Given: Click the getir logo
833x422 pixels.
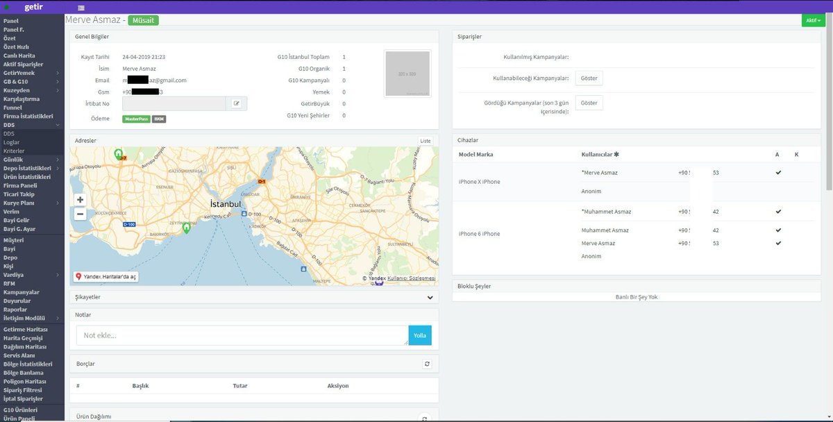Looking at the screenshot, I should [33, 6].
